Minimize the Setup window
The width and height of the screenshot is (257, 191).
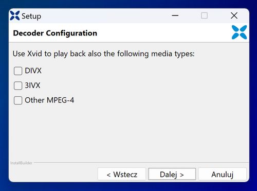[x=175, y=15]
